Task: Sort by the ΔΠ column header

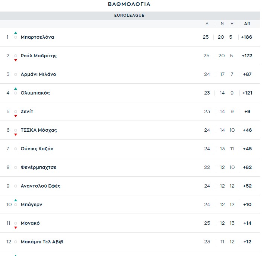Action: tap(247, 23)
